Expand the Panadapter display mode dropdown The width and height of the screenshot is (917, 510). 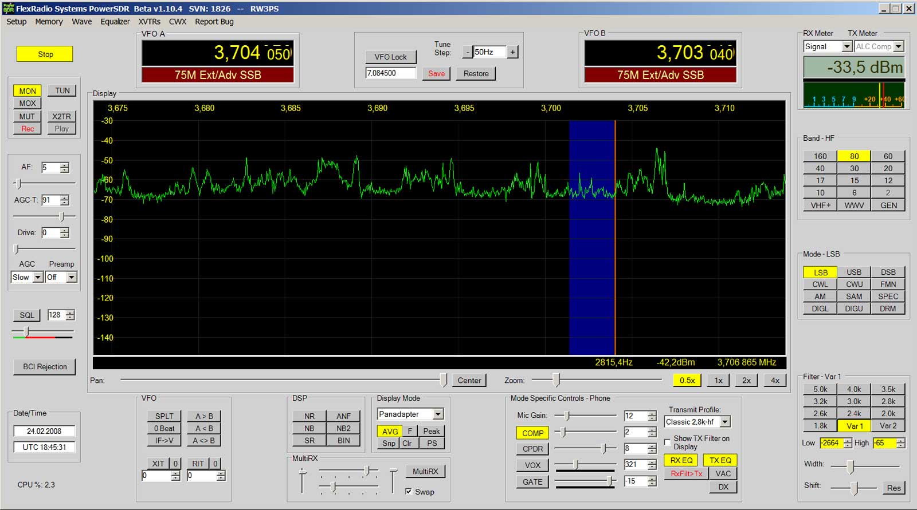(x=438, y=414)
